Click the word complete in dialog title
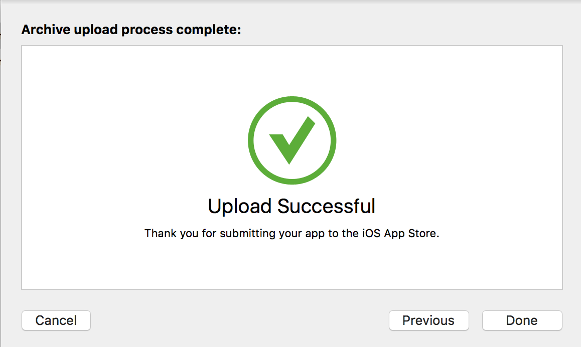Viewport: 581px width, 347px height. [x=209, y=30]
